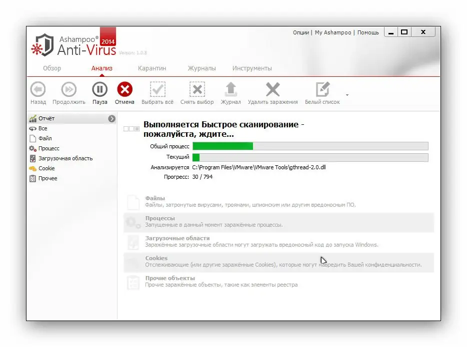This screenshot has width=467, height=347.
Task: Open the Карантин tab
Action: [152, 68]
